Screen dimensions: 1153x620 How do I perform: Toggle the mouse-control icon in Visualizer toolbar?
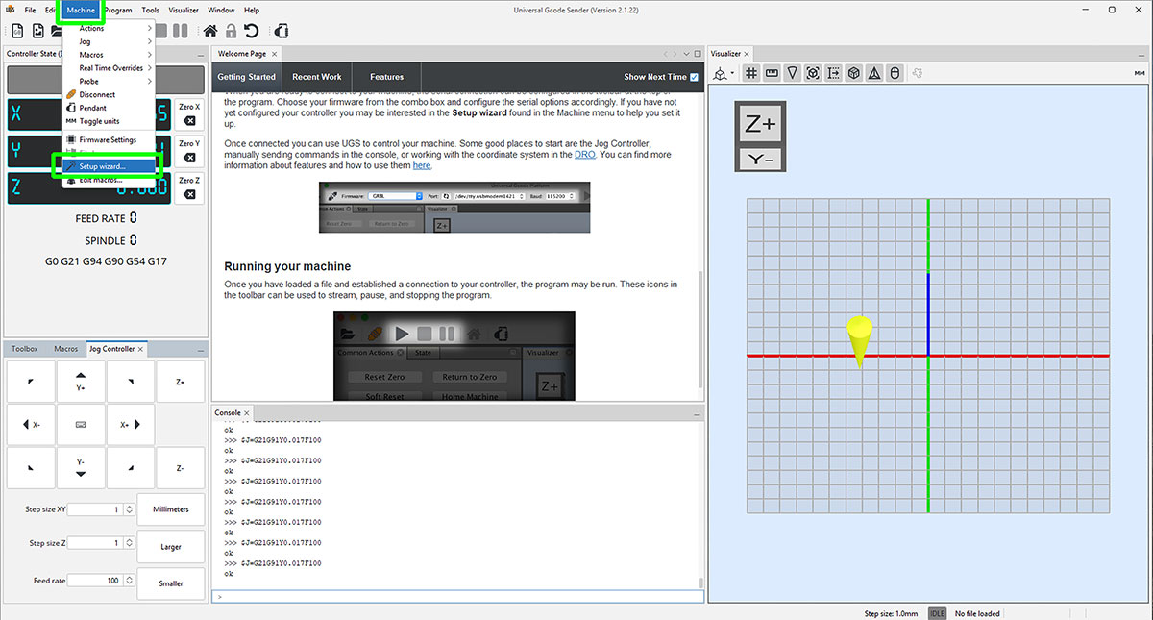(895, 73)
